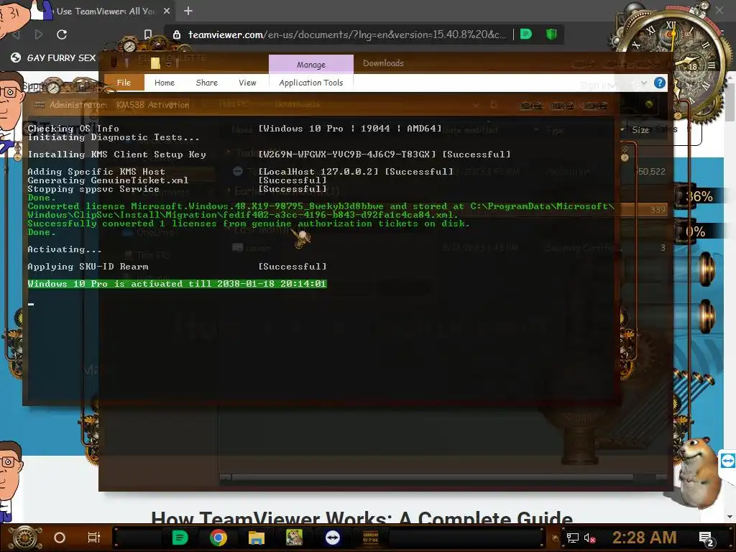Open the File tab in Explorer
736x552 pixels.
[x=124, y=83]
